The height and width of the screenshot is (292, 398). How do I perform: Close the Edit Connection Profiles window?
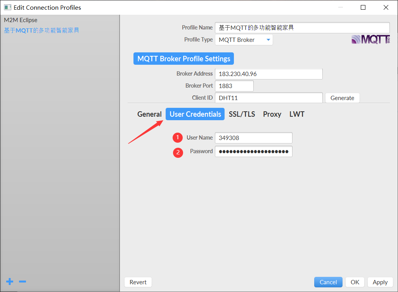(x=386, y=7)
